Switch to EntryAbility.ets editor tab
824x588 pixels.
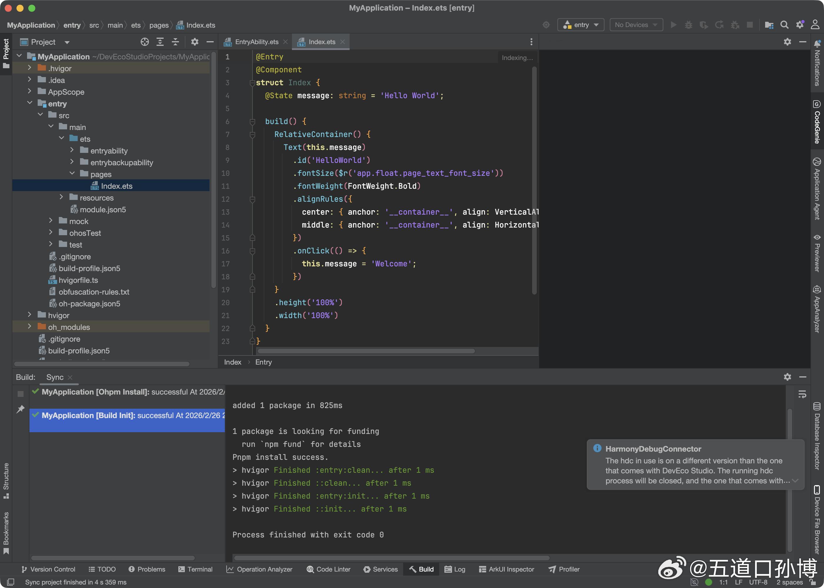(x=256, y=42)
